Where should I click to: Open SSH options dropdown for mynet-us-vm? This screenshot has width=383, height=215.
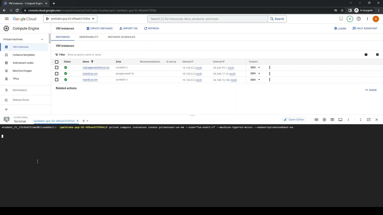(x=259, y=80)
